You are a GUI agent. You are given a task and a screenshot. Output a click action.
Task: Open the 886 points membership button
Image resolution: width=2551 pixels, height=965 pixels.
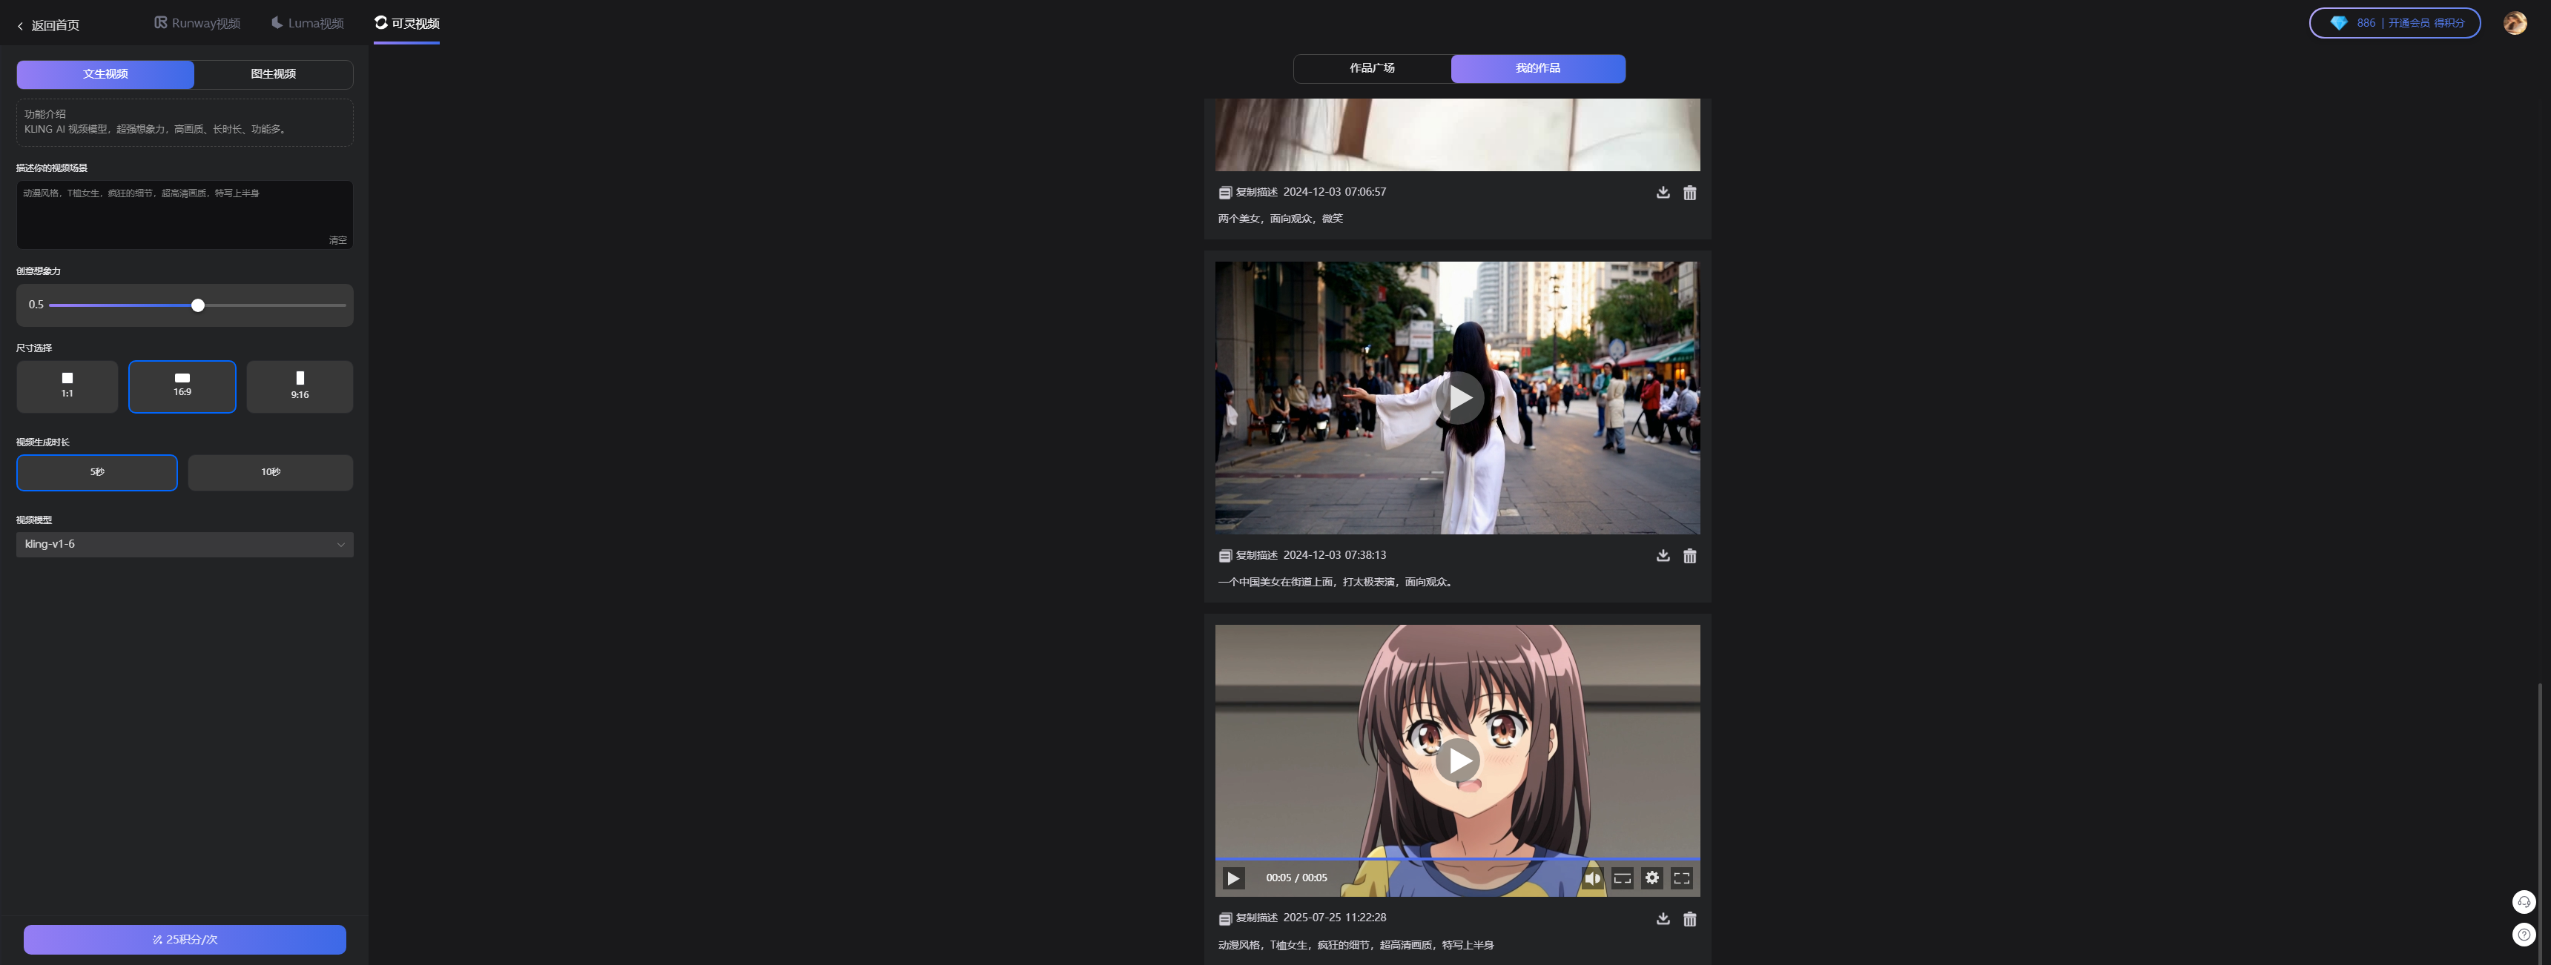click(x=2395, y=23)
